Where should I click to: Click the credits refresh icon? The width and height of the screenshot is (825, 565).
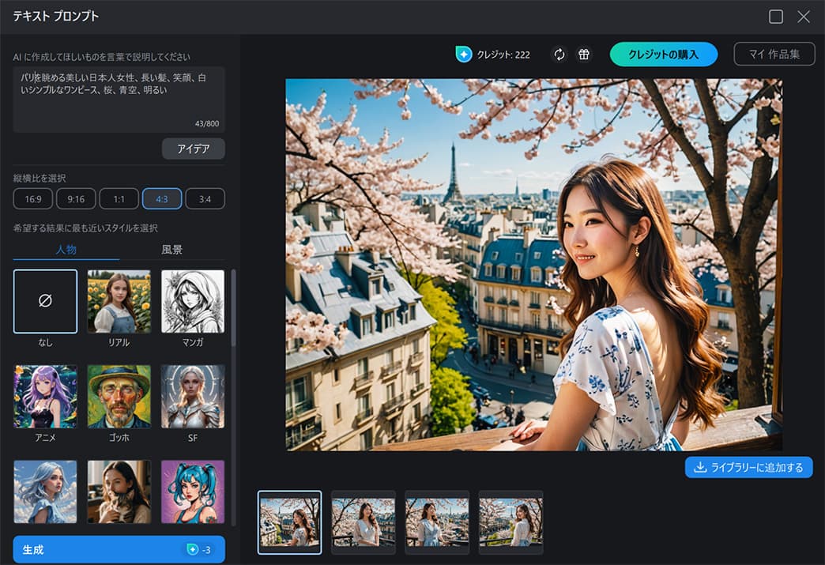click(x=559, y=54)
